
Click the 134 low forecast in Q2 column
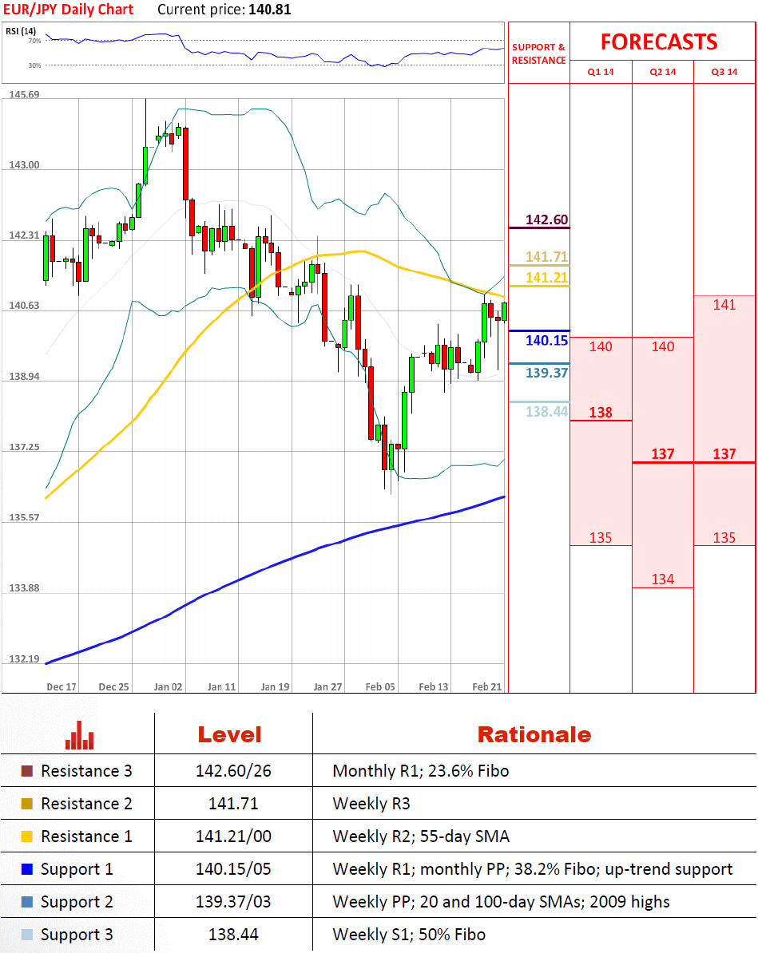662,579
